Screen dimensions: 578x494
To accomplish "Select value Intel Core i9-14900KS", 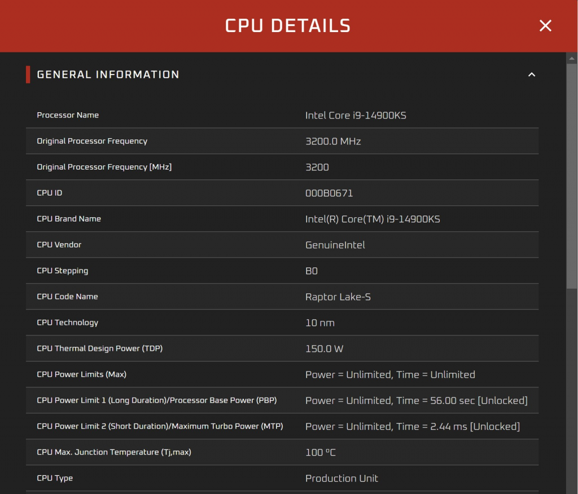I will 356,116.
